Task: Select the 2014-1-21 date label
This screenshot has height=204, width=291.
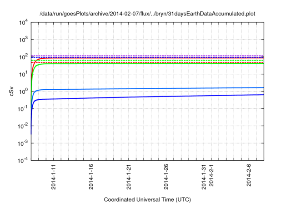Action: tap(129, 177)
